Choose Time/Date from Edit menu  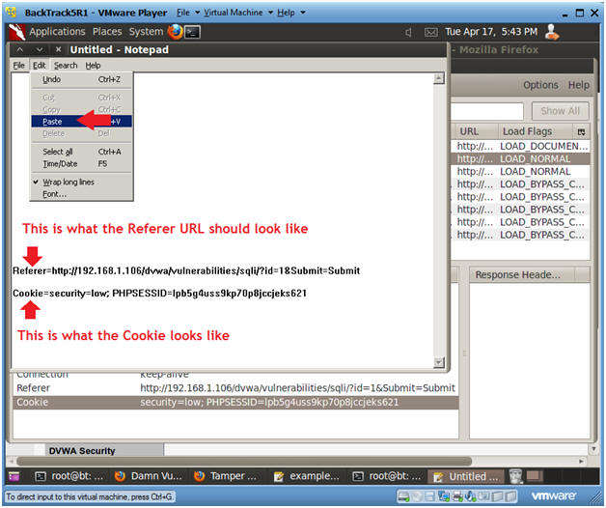82,164
